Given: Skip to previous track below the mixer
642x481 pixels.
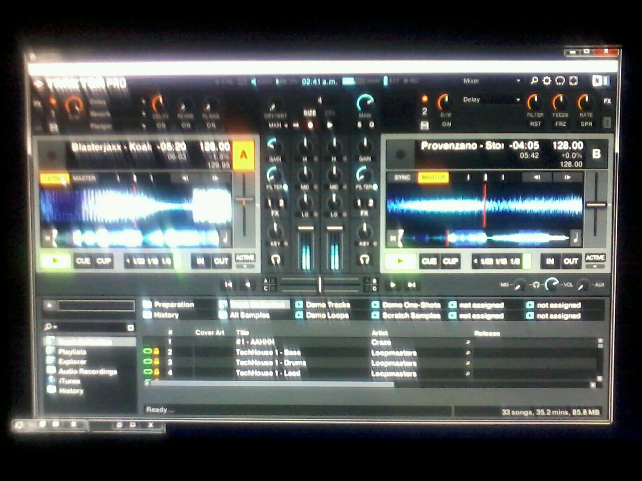Looking at the screenshot, I should point(228,285).
